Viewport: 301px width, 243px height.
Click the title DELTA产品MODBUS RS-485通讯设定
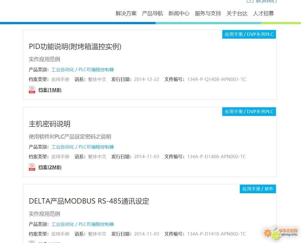pos(89,201)
